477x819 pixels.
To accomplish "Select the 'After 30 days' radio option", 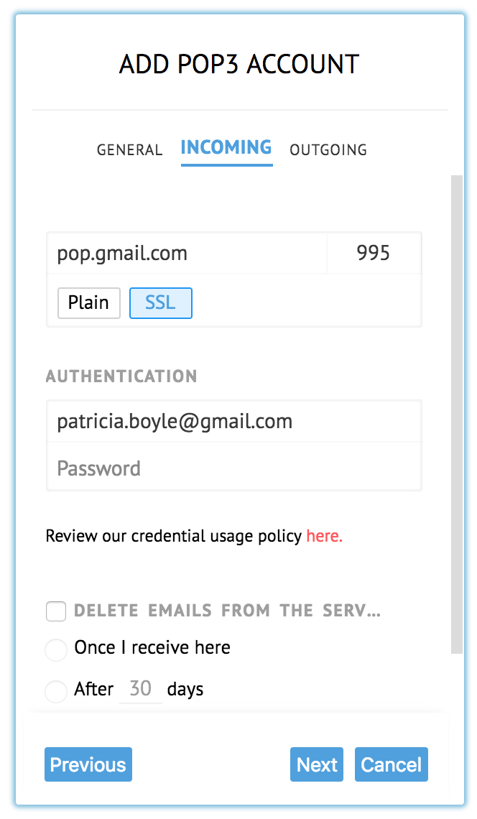I will click(56, 691).
